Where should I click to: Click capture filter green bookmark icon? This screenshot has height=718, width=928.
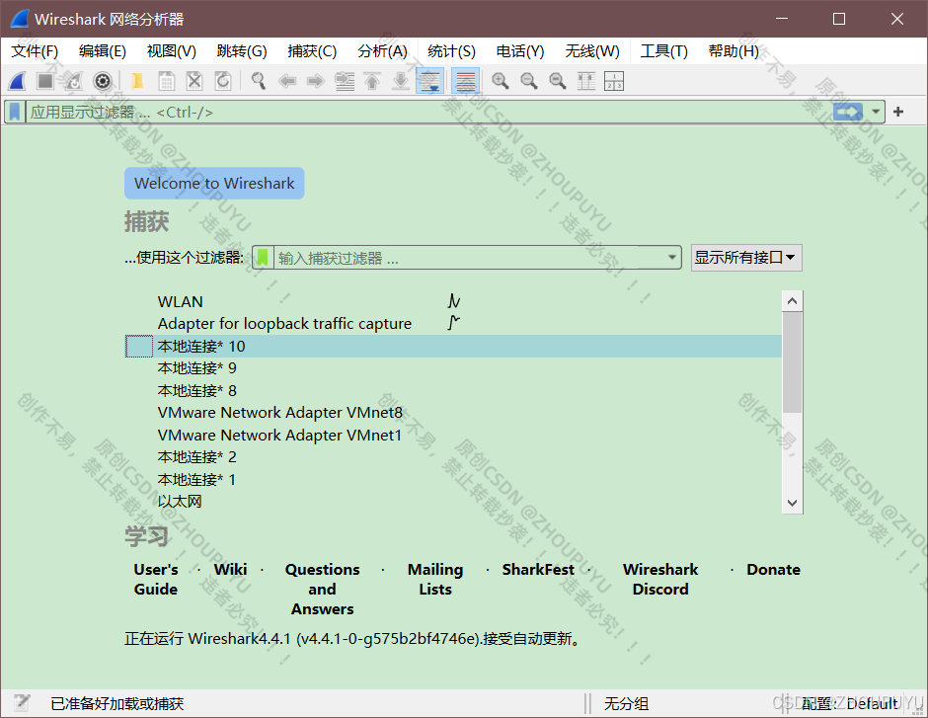263,258
